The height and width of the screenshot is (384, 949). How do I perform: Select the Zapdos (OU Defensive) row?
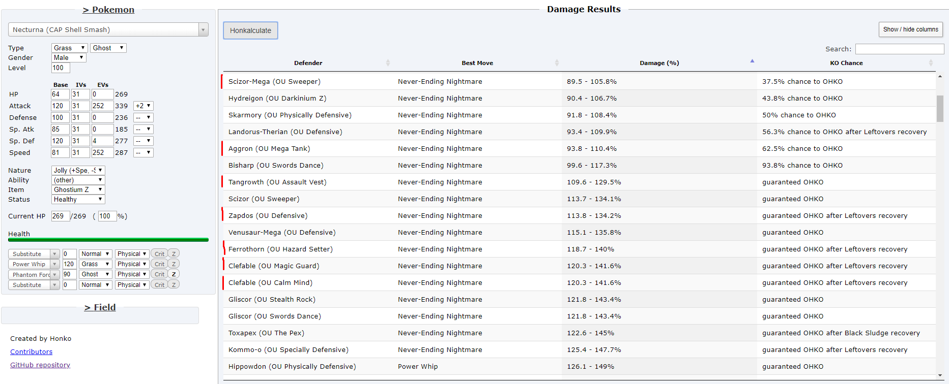[579, 215]
